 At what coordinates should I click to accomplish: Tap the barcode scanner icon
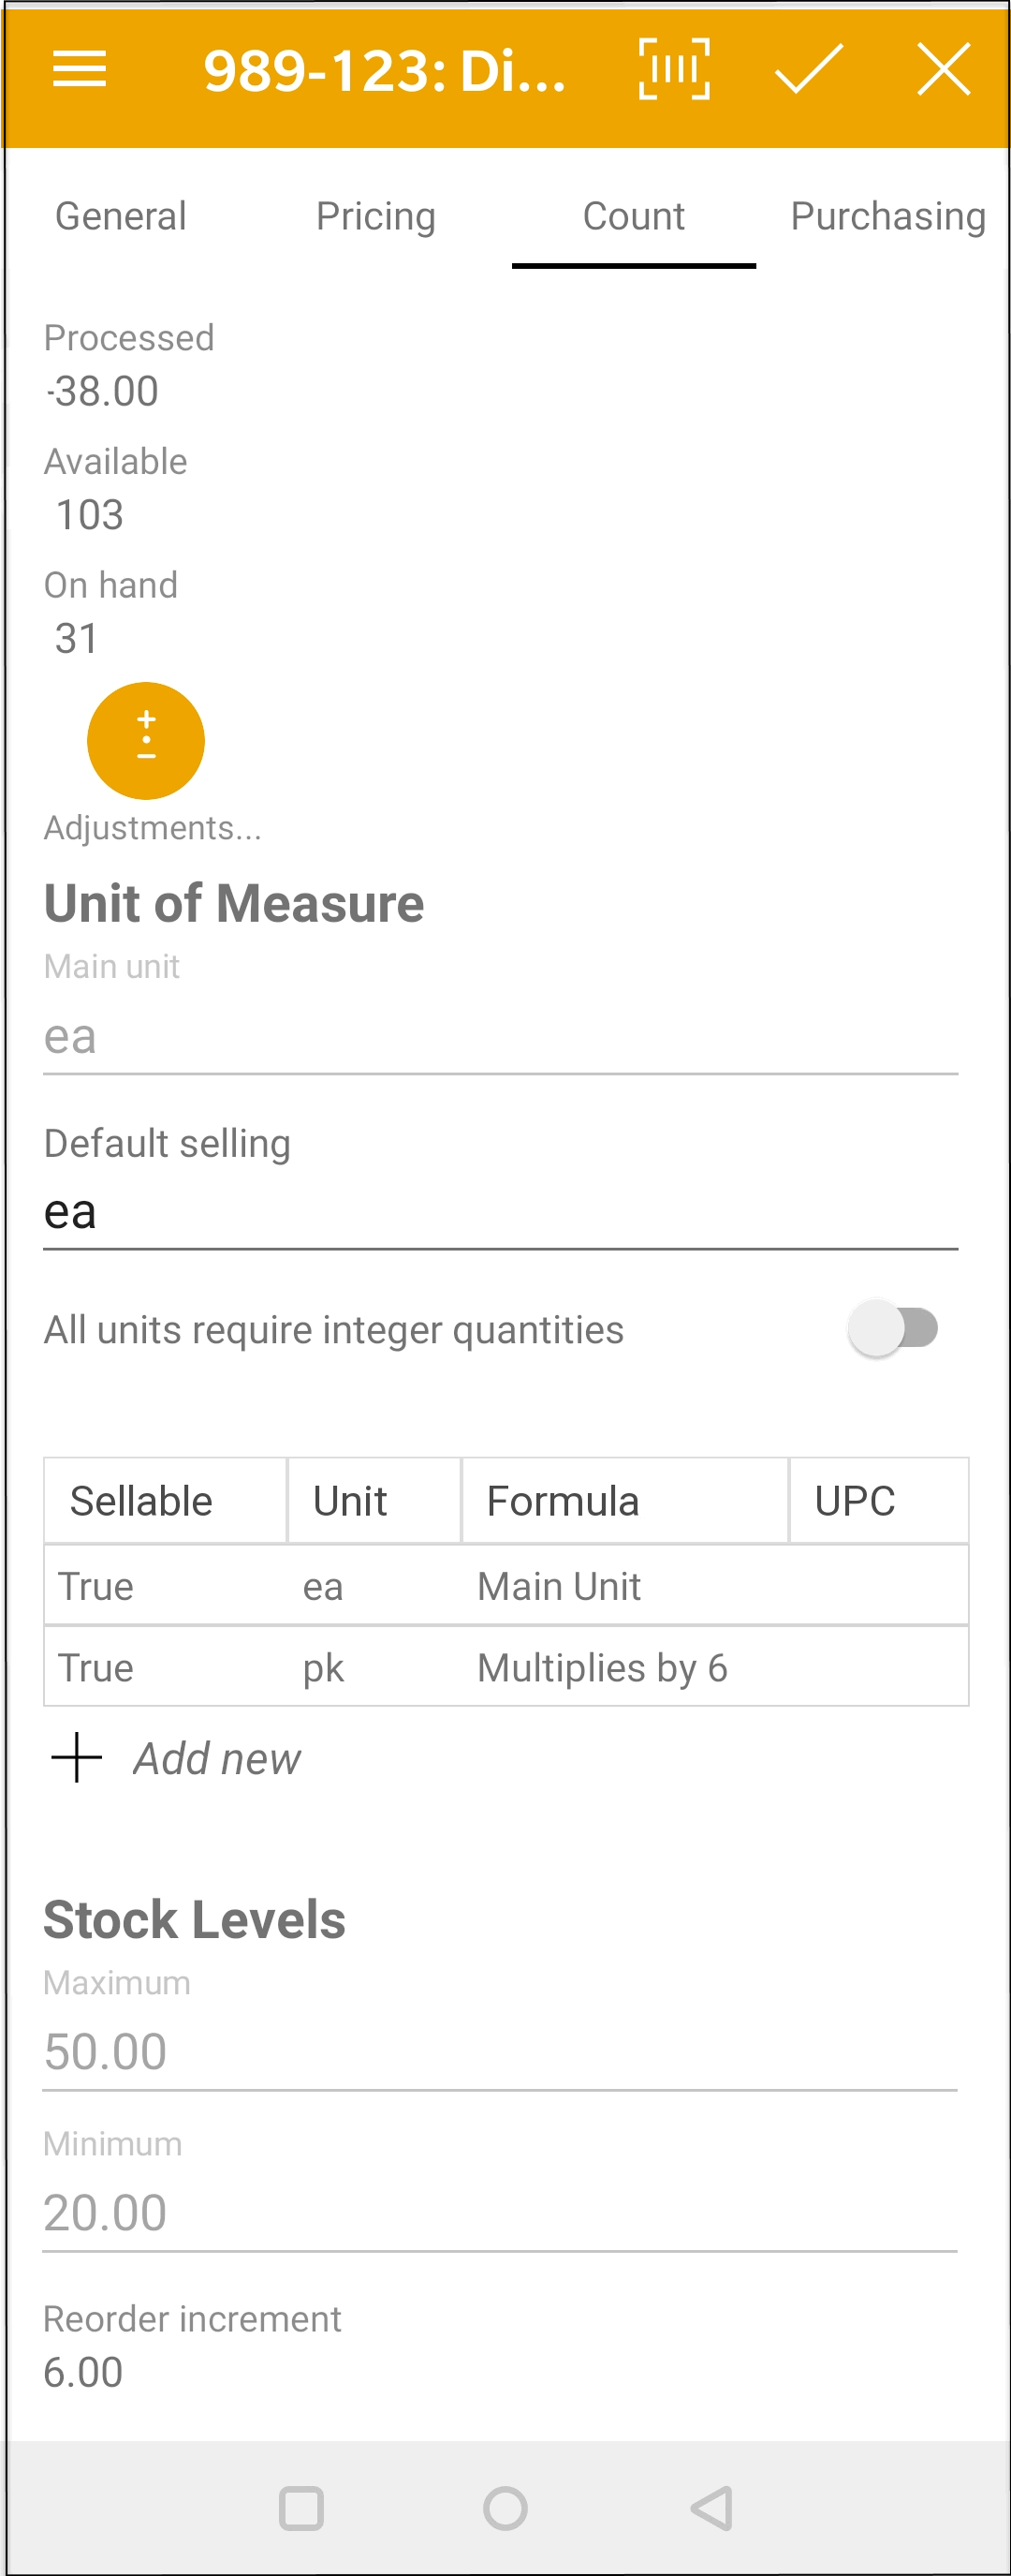[674, 69]
